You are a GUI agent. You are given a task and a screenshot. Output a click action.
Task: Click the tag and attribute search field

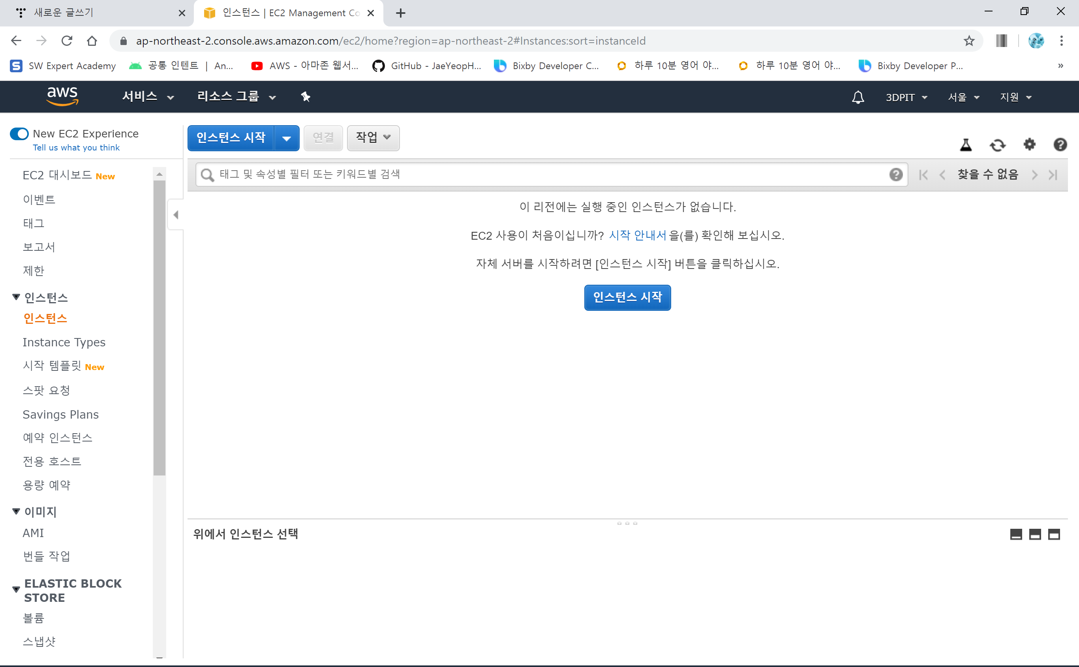click(x=547, y=175)
